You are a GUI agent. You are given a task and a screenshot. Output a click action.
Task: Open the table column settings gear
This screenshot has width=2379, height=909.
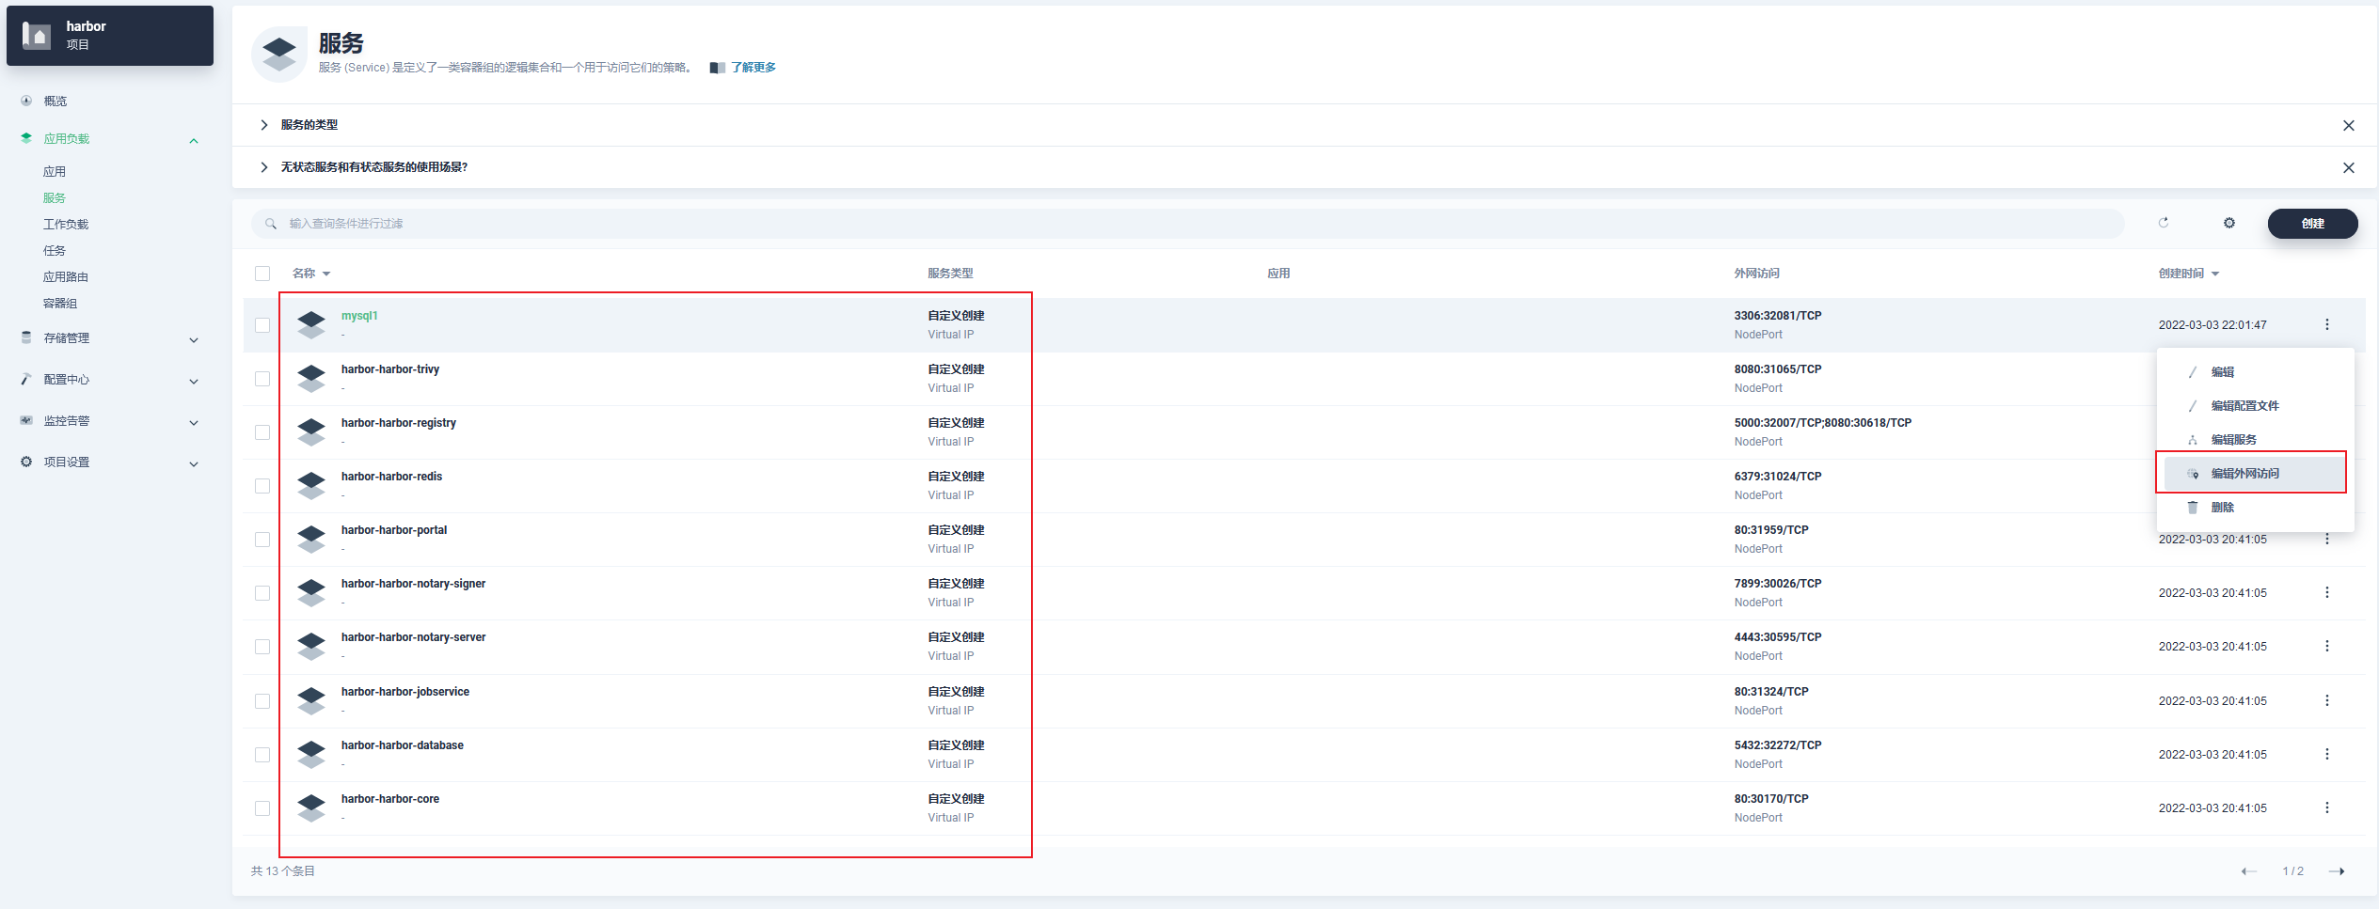(2229, 223)
